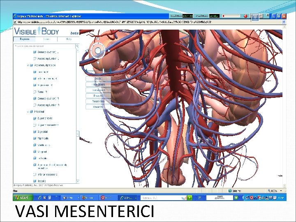Screen dimensions: 296x222
Task: Select the Marginal tree label
Action: [42, 152]
